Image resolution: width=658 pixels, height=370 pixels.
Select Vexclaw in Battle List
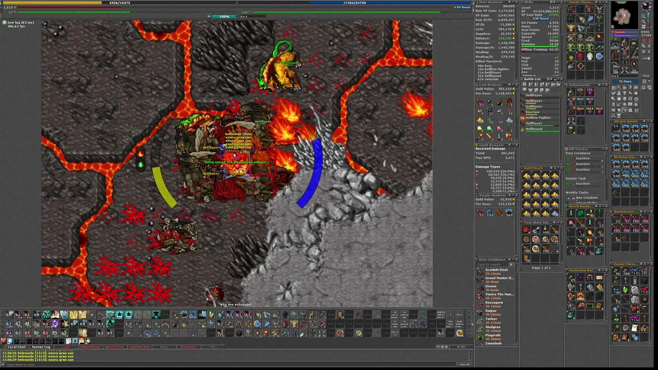click(540, 113)
